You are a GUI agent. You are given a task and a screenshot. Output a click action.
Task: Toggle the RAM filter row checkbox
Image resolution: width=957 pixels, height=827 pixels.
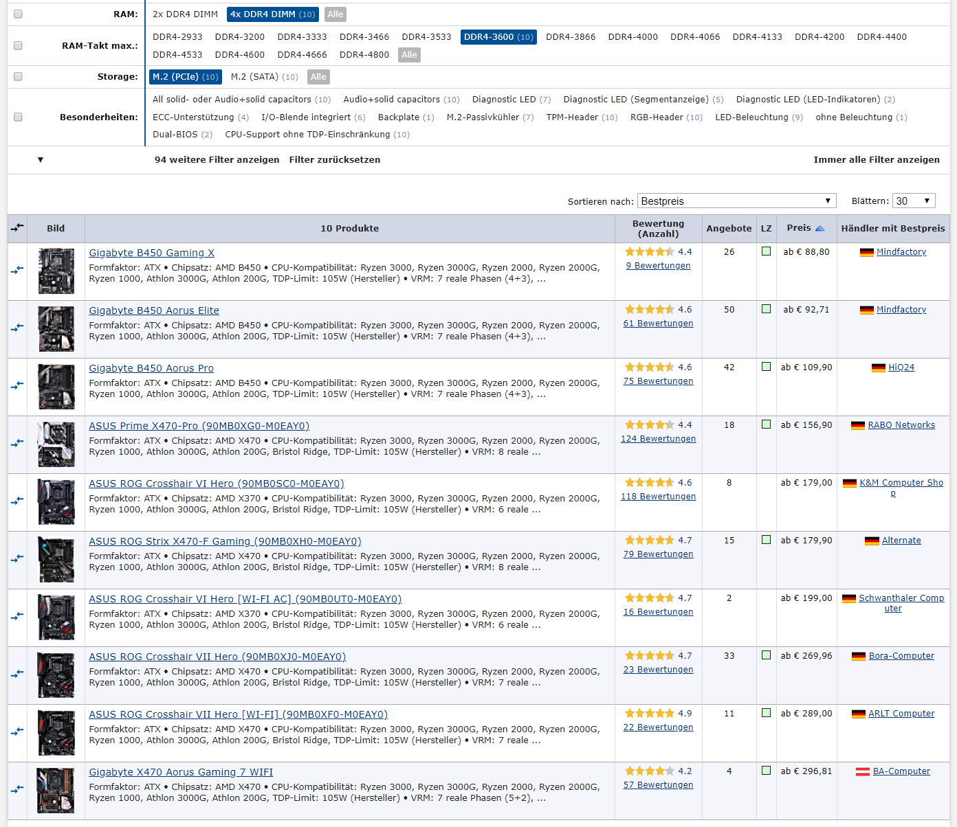point(18,14)
